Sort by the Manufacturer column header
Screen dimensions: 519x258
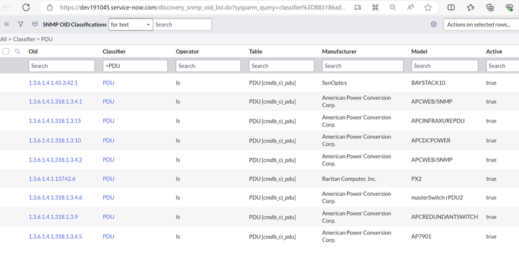339,52
